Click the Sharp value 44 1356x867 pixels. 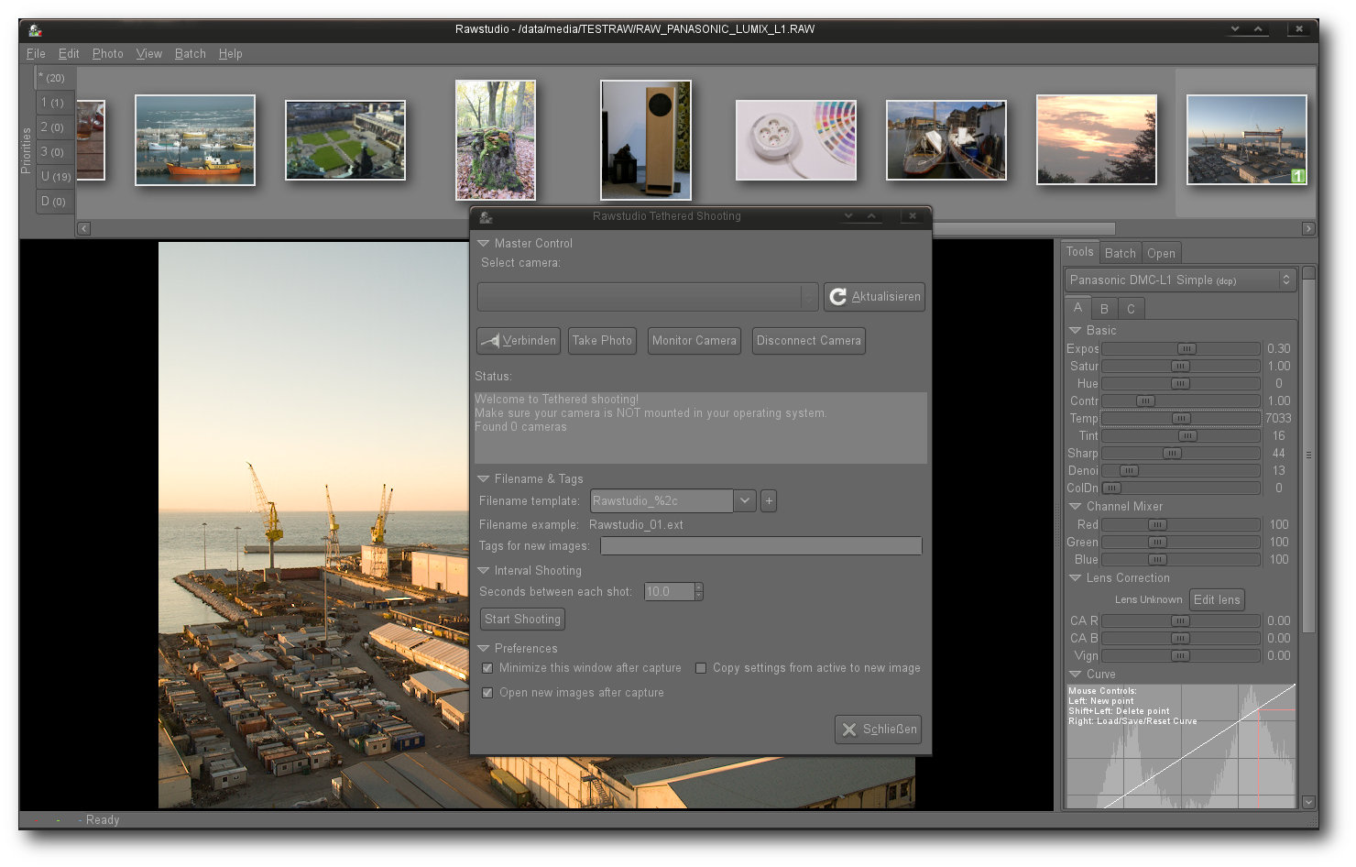[1278, 454]
